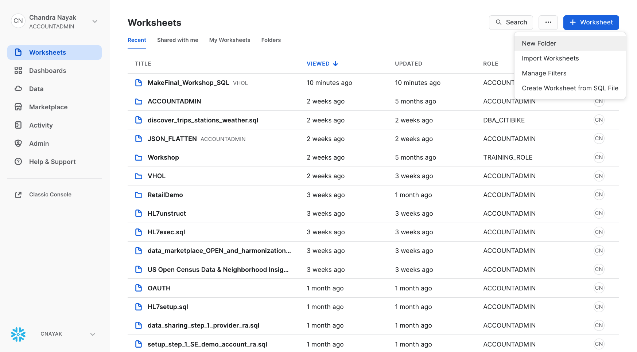Click the blue + Worksheet button
The width and height of the screenshot is (637, 352).
coord(591,23)
